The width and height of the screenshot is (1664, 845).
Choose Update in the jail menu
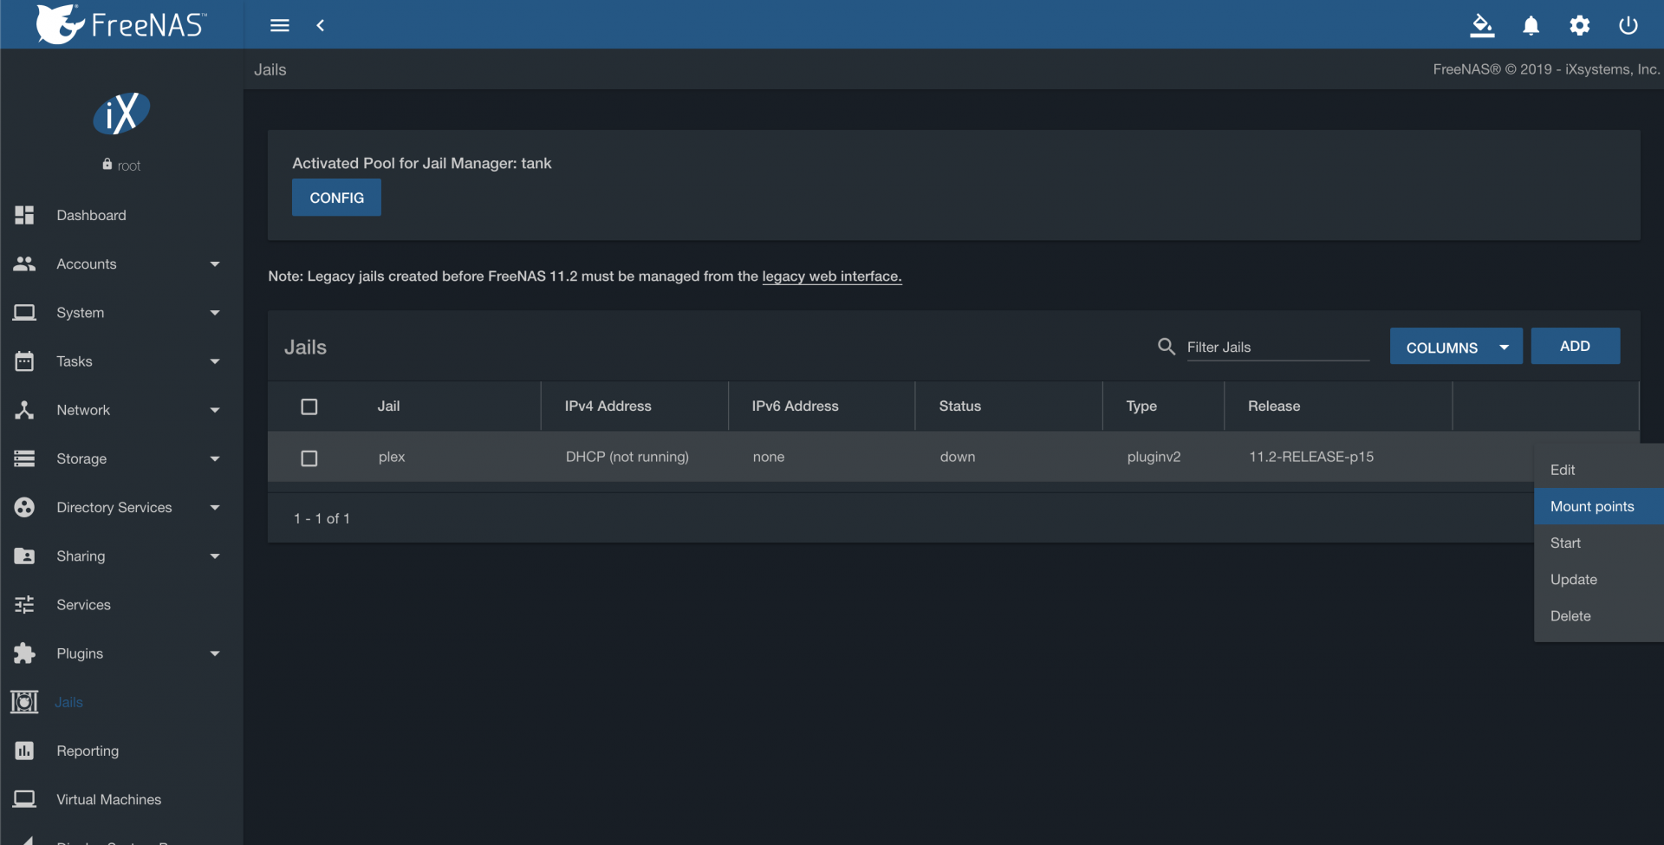1599,579
